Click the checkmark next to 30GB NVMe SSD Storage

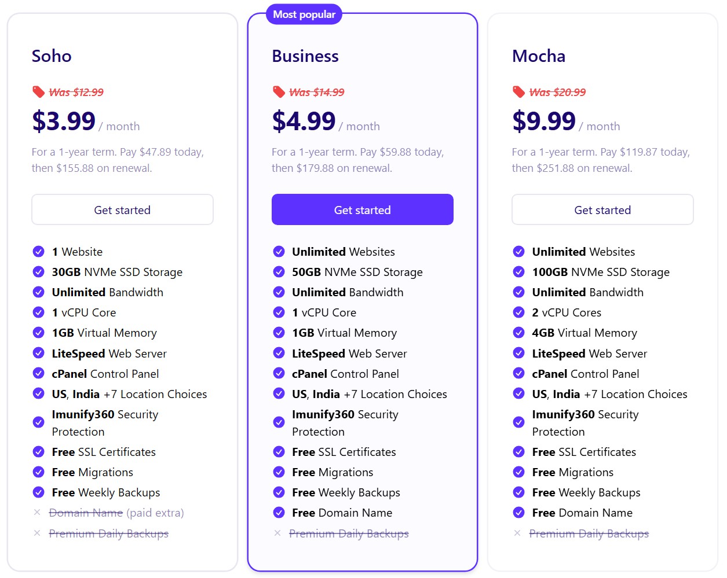click(x=39, y=272)
